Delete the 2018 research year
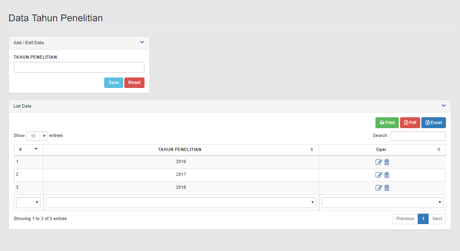 (387, 188)
